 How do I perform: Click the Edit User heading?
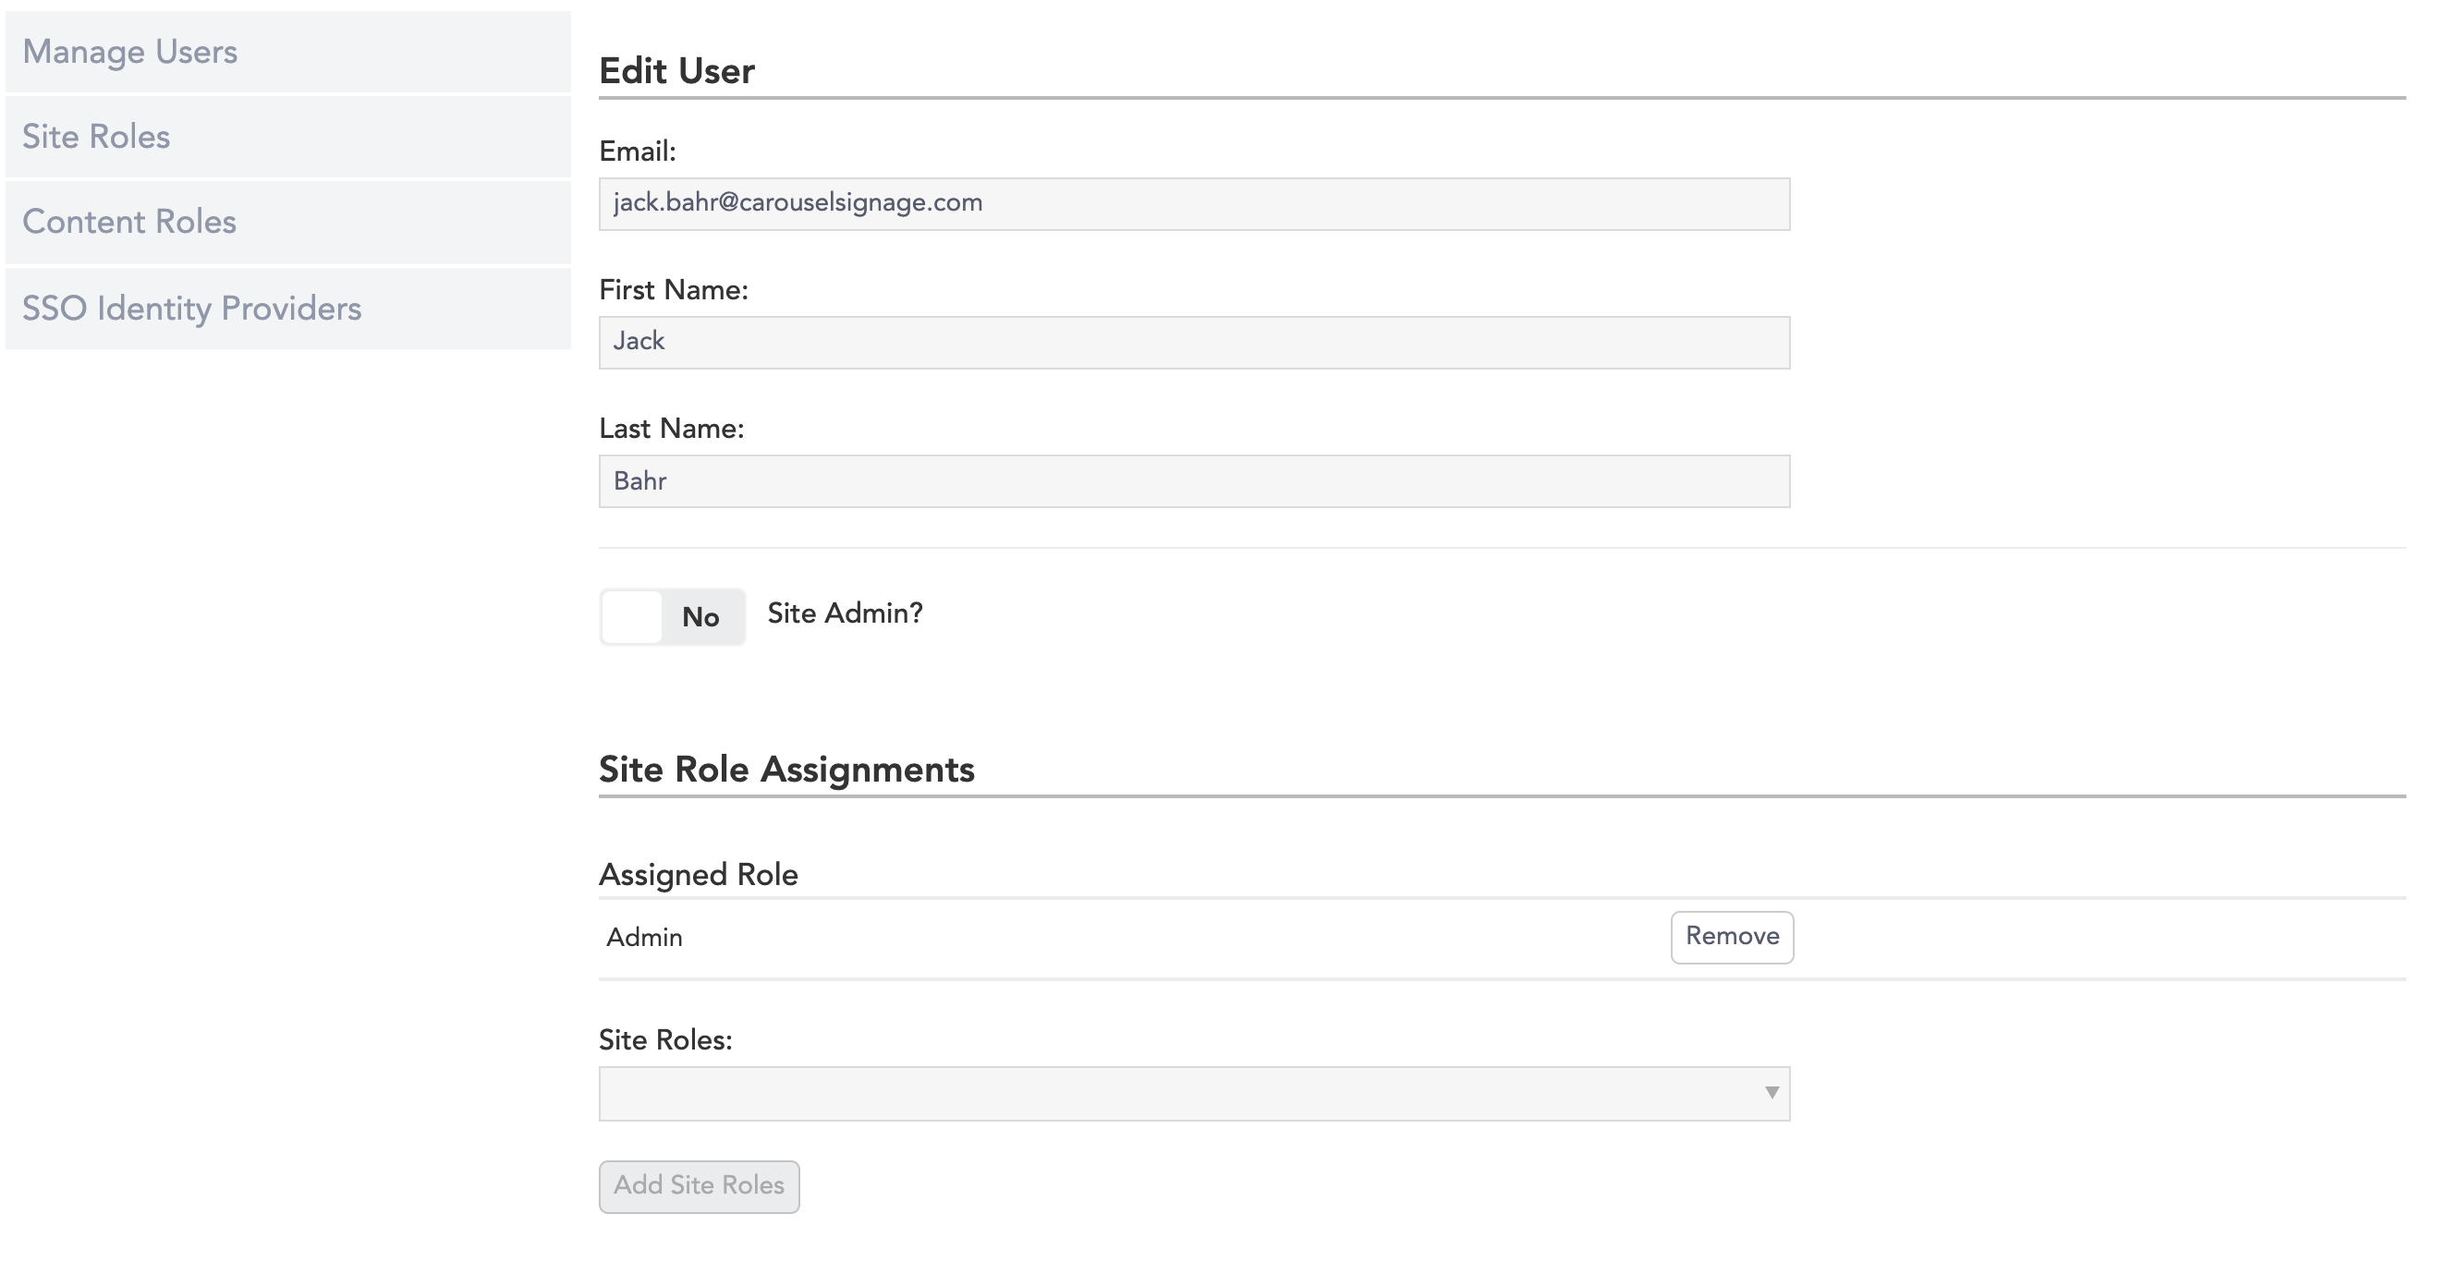(676, 71)
